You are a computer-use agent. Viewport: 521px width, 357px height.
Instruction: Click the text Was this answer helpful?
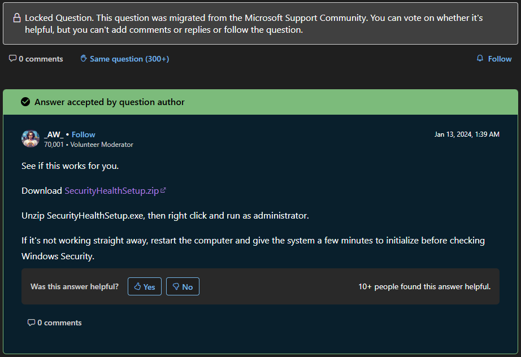(75, 286)
